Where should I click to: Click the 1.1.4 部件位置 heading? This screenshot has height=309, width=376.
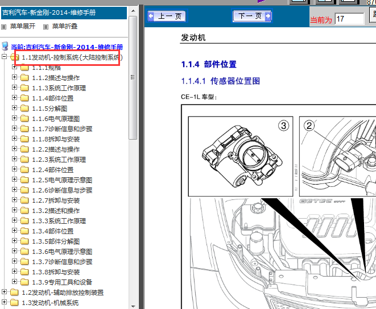[209, 64]
